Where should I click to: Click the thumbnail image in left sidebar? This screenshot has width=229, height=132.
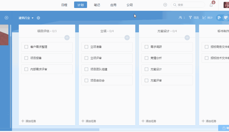[4, 35]
